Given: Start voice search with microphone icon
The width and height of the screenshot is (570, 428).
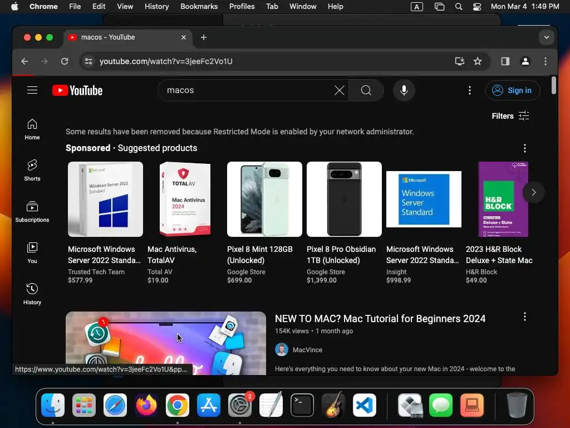Looking at the screenshot, I should (404, 90).
